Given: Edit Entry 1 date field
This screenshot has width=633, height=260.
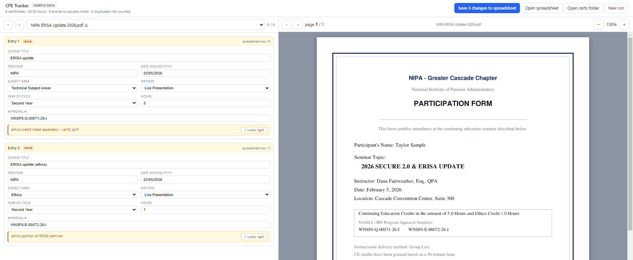Looking at the screenshot, I should coord(205,73).
